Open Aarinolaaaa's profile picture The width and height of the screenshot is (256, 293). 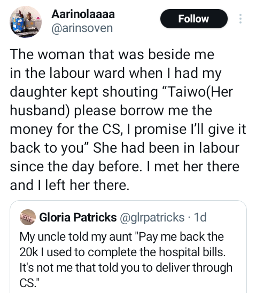tap(26, 21)
